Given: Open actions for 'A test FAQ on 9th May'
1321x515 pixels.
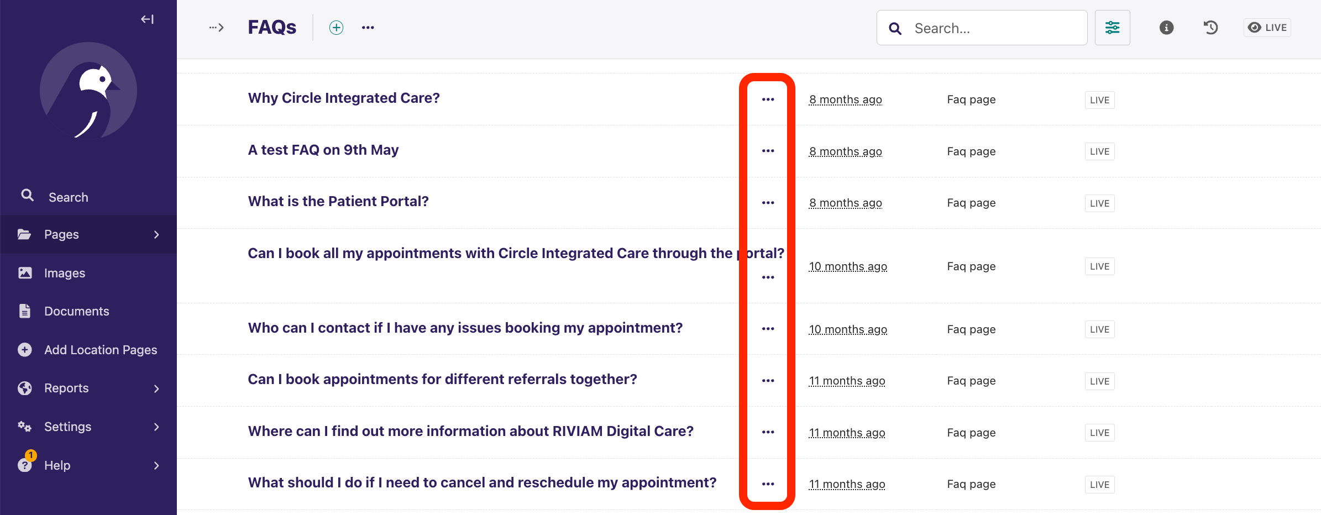Looking at the screenshot, I should [768, 151].
